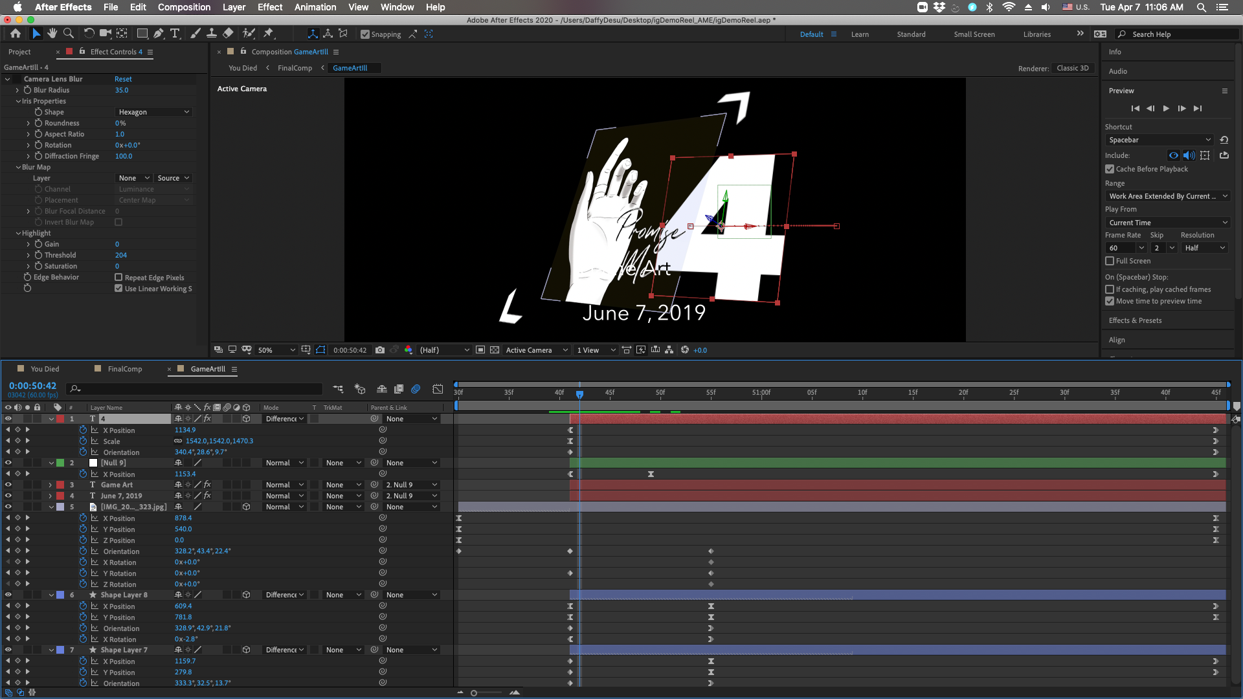Open the Effects & Presets panel
Image resolution: width=1243 pixels, height=699 pixels.
click(1135, 320)
